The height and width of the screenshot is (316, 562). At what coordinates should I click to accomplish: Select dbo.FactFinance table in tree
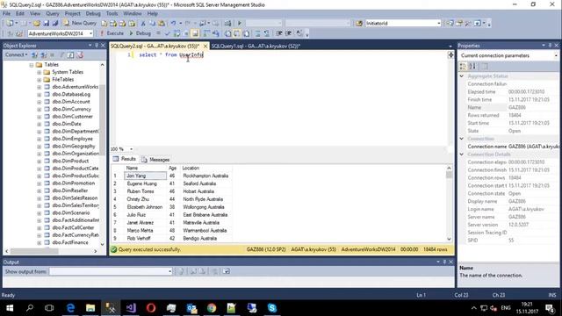pos(70,242)
